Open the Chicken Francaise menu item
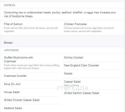 coord(75,24)
